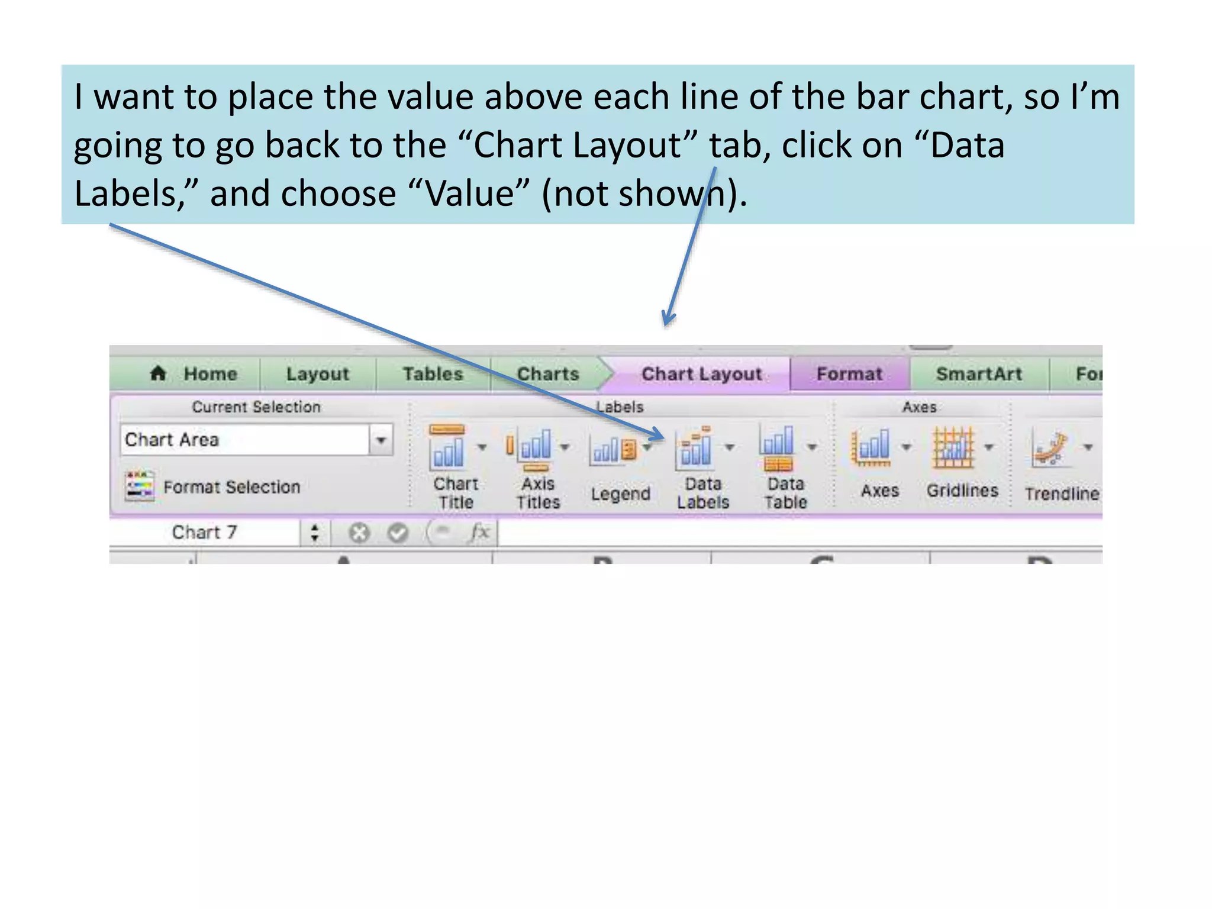Viewport: 1212px width, 909px height.
Task: Click the Data Table icon
Action: point(778,447)
